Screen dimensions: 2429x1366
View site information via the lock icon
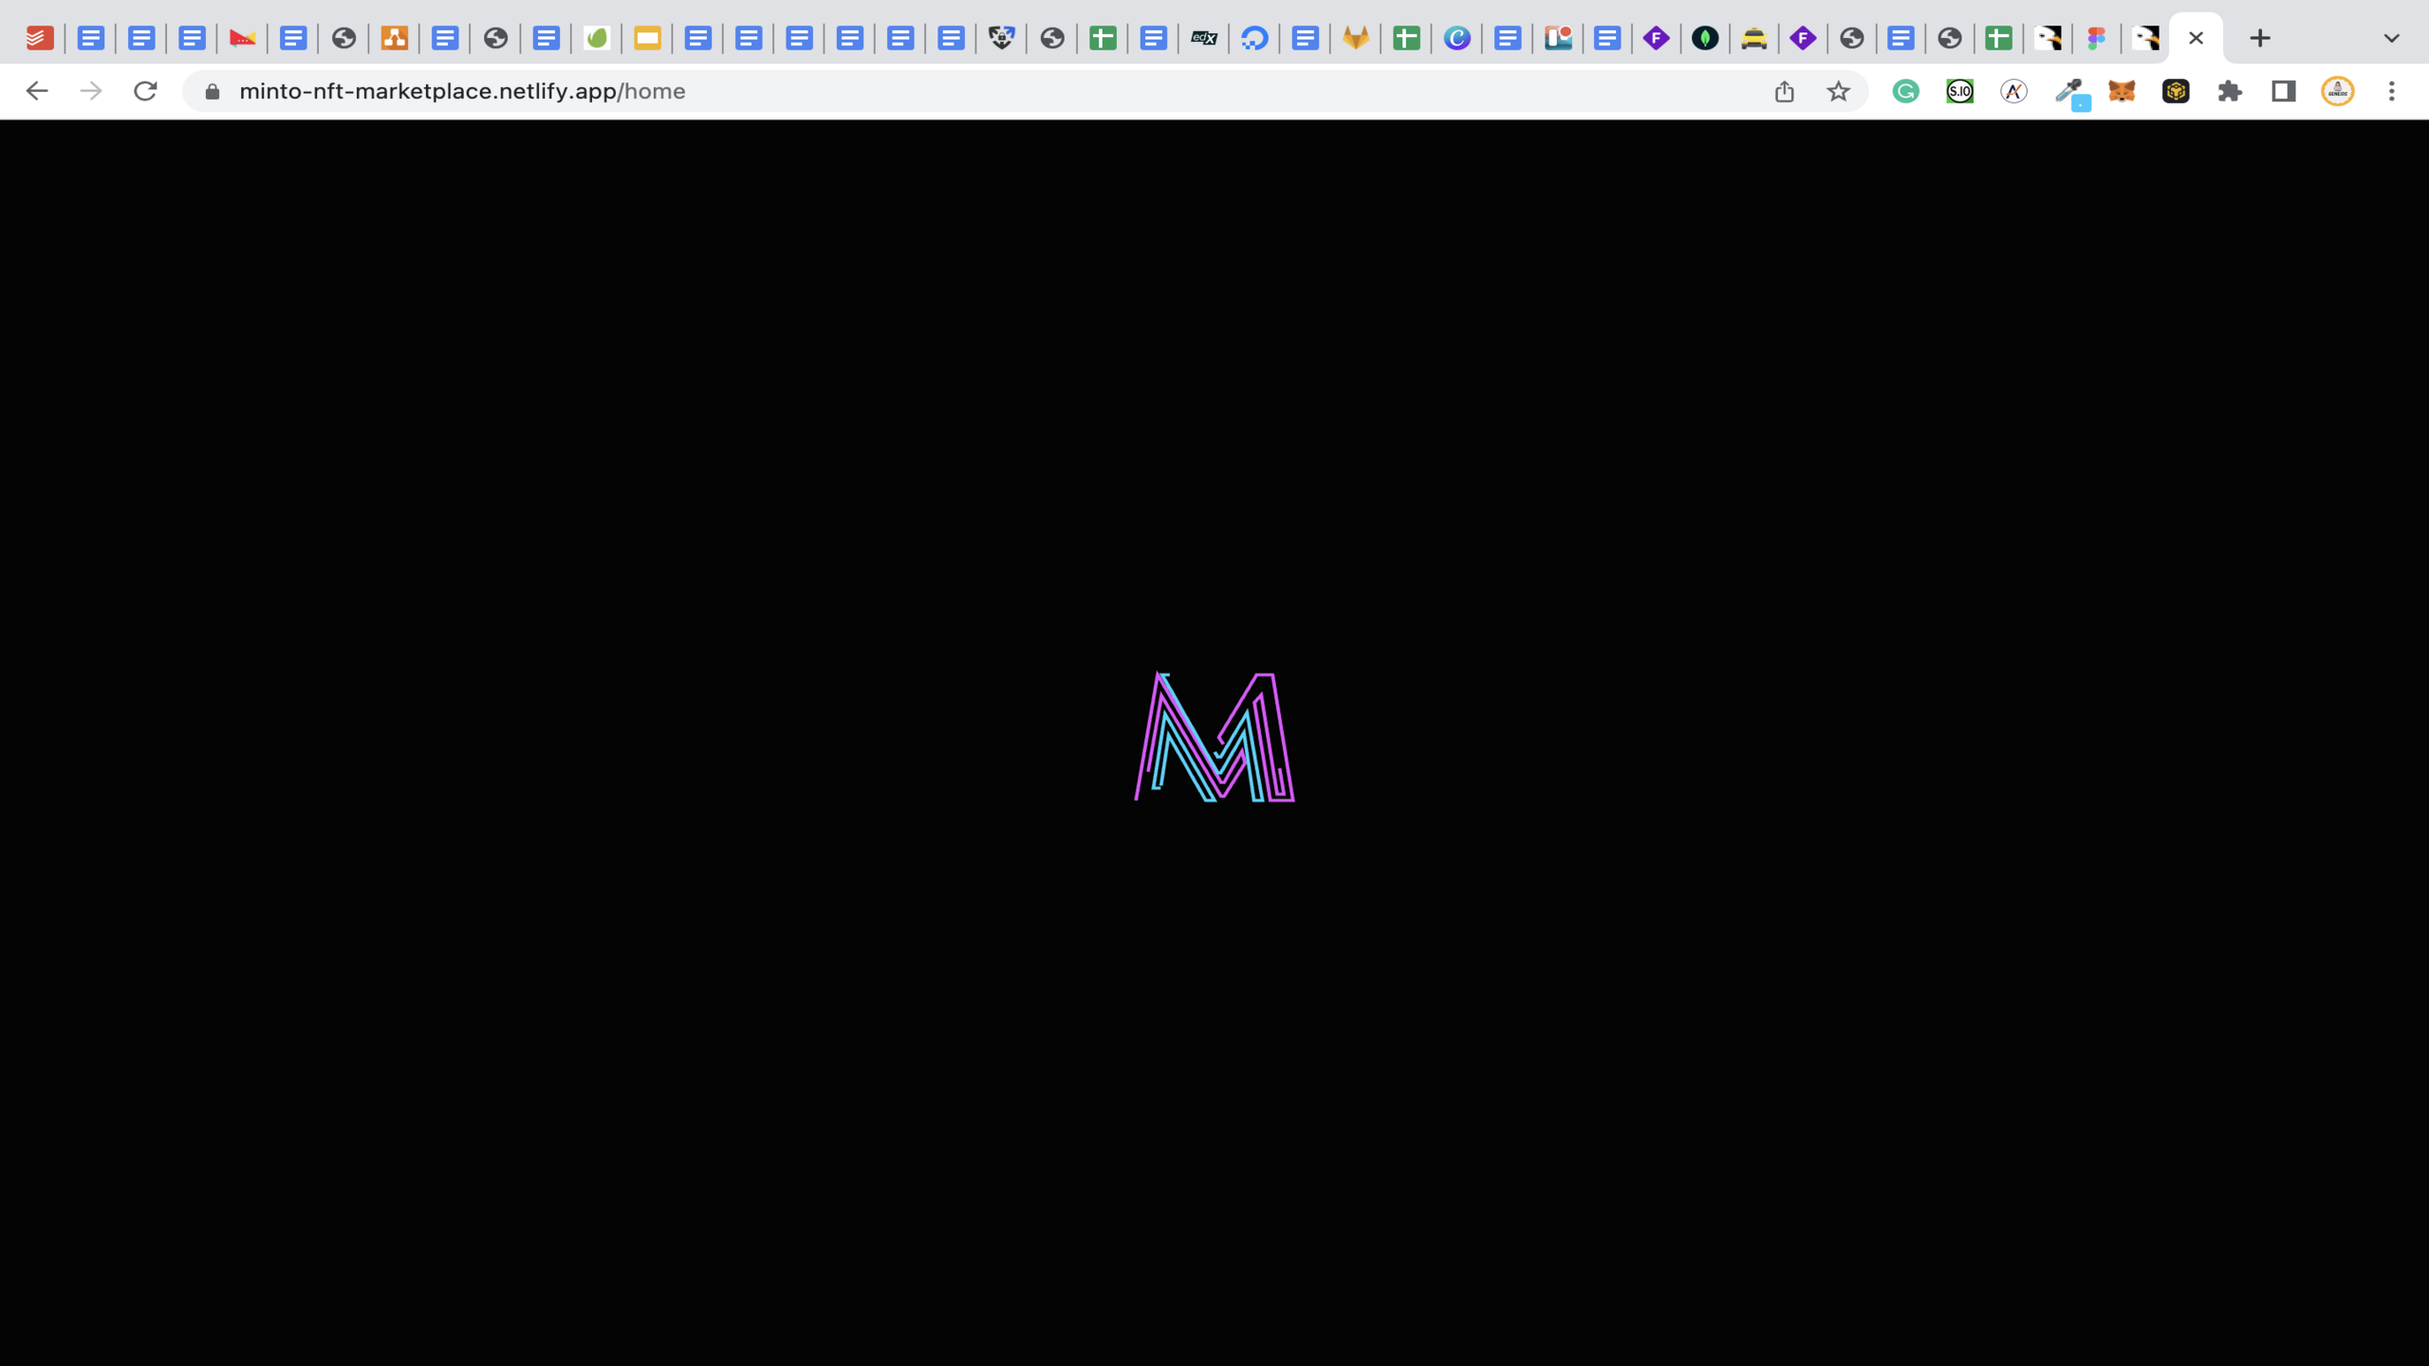[213, 91]
